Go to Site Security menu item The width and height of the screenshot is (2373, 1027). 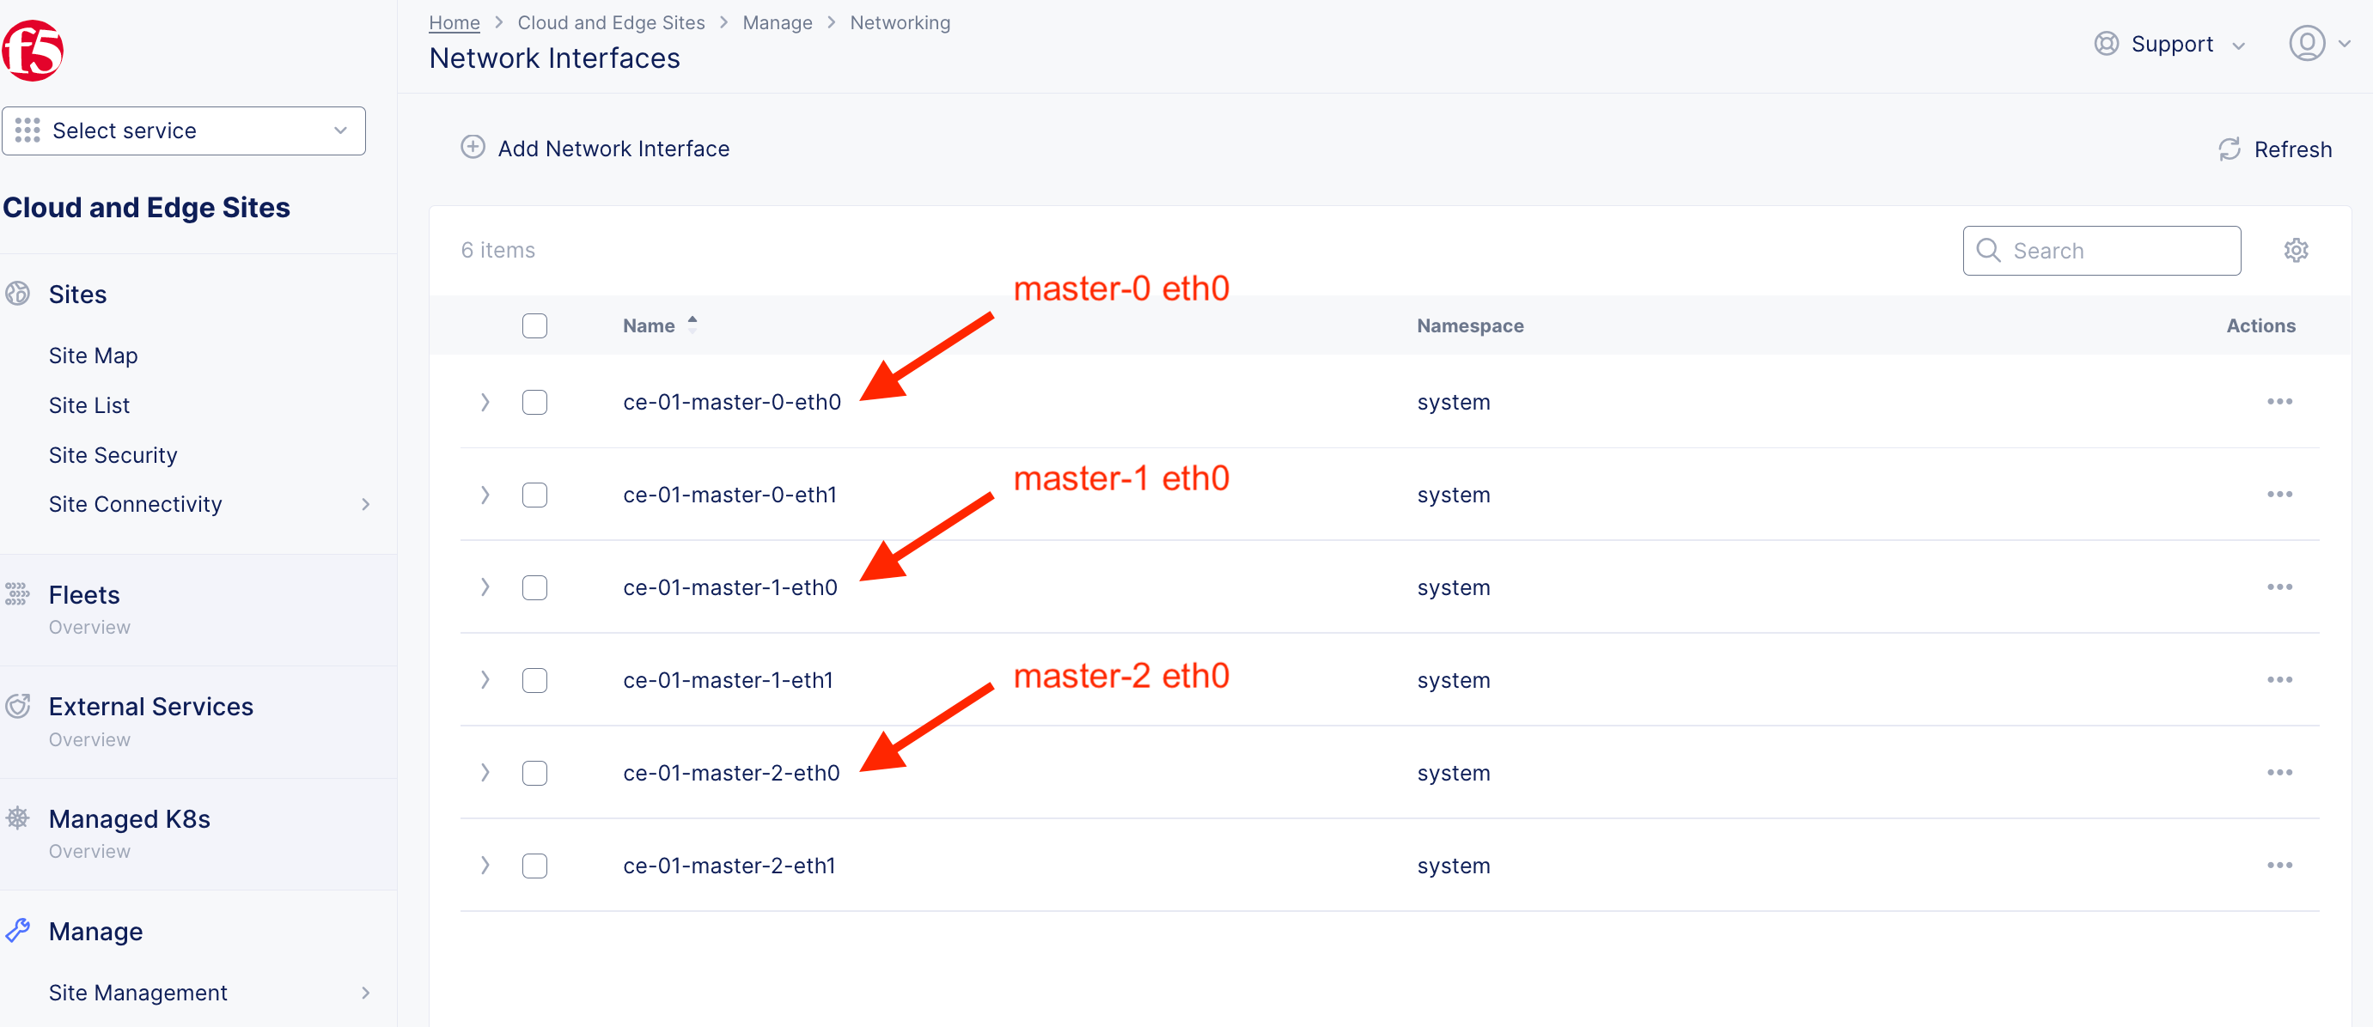[x=113, y=455]
